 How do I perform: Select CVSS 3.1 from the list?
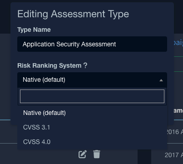point(92,127)
